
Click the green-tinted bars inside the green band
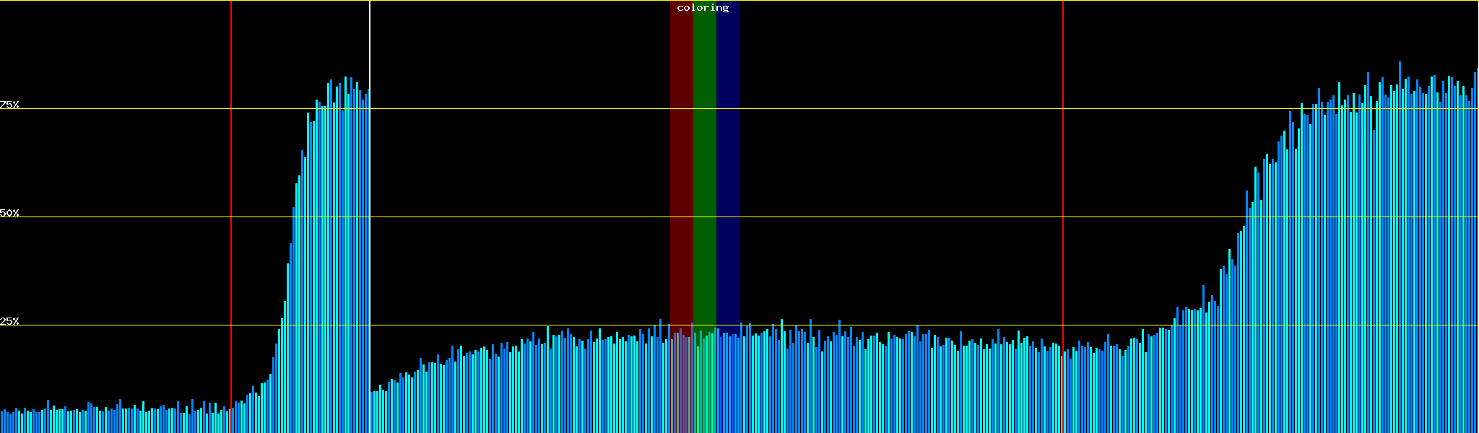pos(704,382)
